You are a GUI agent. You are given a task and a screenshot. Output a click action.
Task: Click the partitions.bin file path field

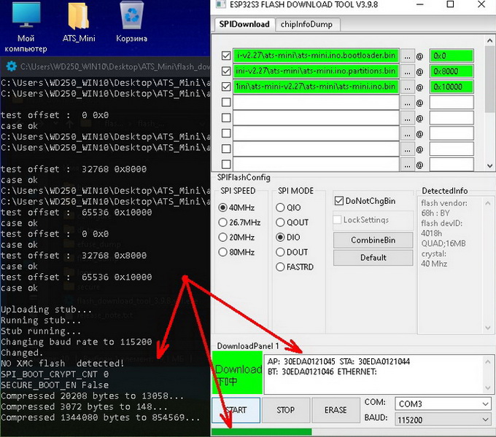(x=316, y=71)
